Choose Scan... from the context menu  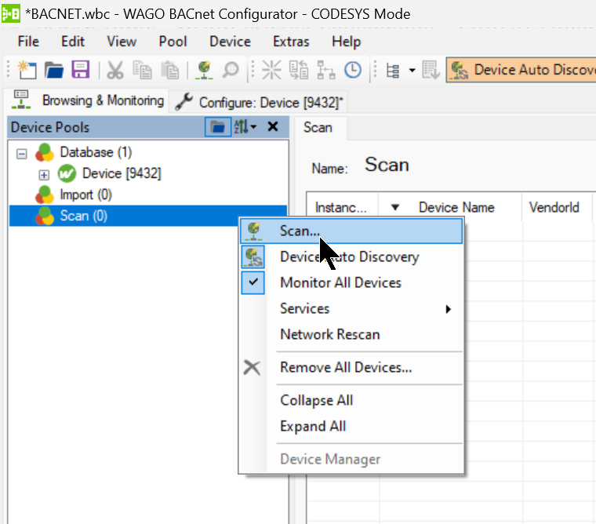pos(351,231)
